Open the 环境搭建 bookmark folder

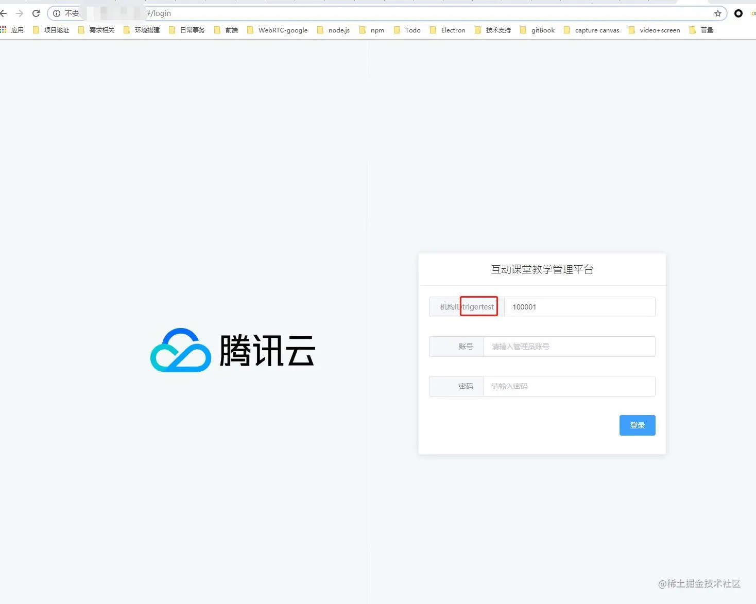point(142,30)
